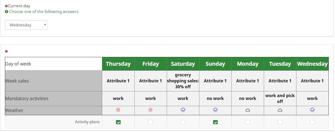Open the Current day dropdown showing Wednesday
The height and width of the screenshot is (132, 335).
pyautogui.click(x=26, y=25)
